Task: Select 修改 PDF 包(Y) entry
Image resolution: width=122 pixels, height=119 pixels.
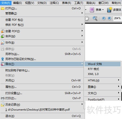Action: coord(42,25)
